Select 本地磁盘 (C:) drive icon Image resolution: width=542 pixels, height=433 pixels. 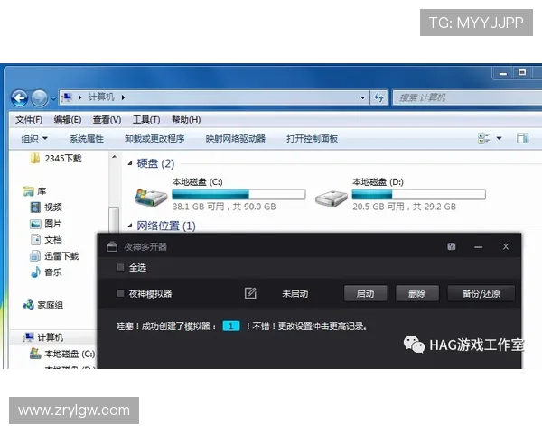click(x=151, y=198)
